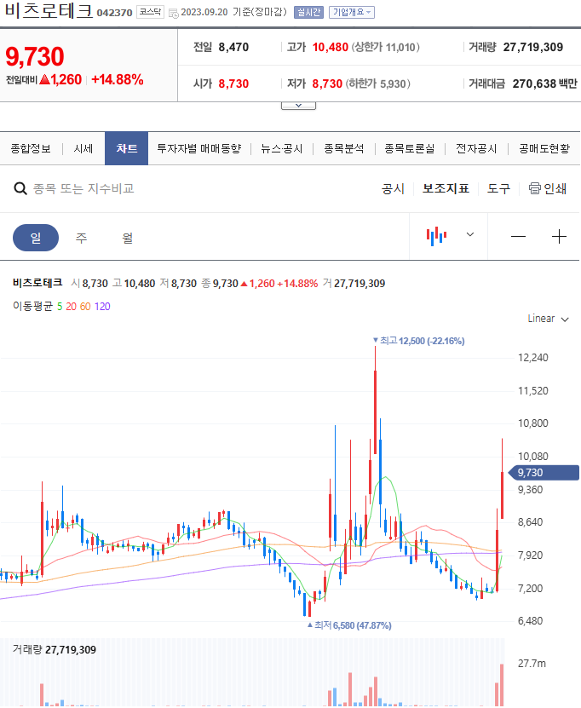
Task: Select the 차트 tab
Action: tap(126, 148)
